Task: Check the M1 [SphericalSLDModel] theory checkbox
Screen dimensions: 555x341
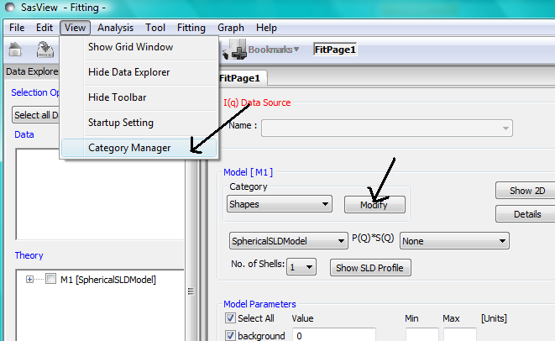Action: click(x=50, y=280)
